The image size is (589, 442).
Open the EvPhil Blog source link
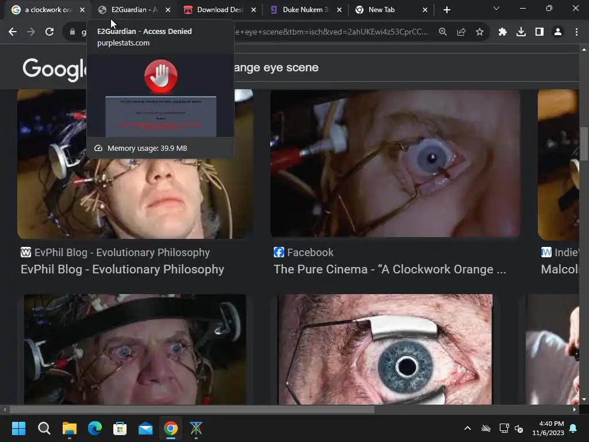click(x=115, y=253)
